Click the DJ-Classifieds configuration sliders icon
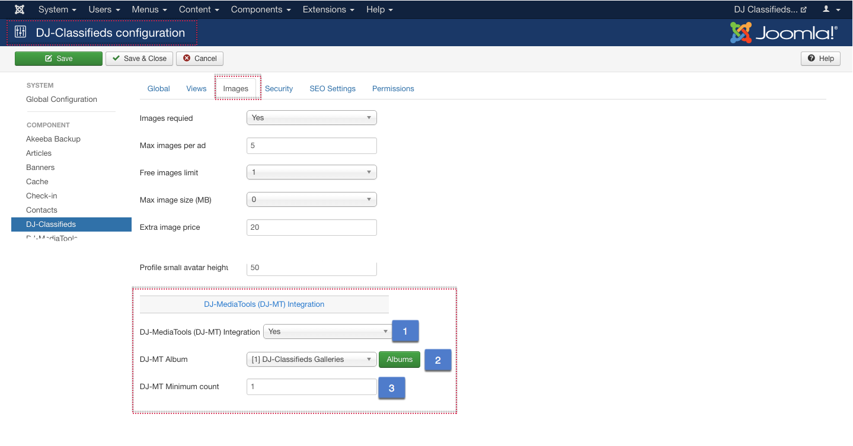The height and width of the screenshot is (446, 853). (21, 33)
